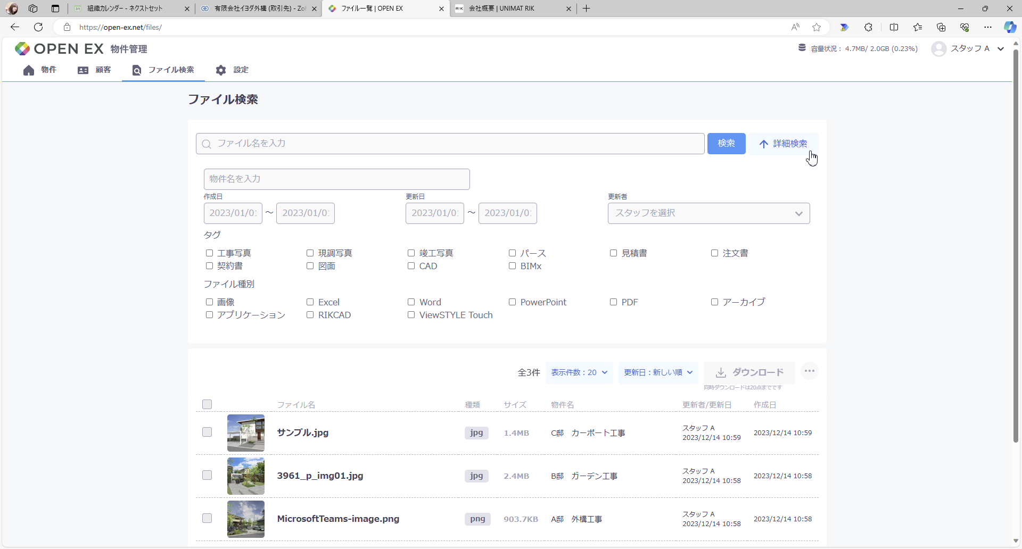This screenshot has height=549, width=1022.
Task: Tick the PDF file type
Action: (x=613, y=302)
